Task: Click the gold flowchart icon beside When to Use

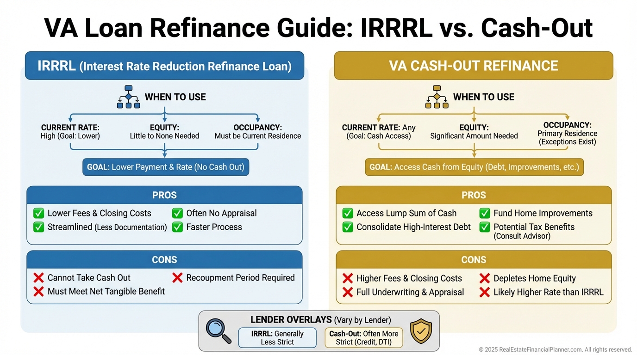Action: tap(437, 97)
